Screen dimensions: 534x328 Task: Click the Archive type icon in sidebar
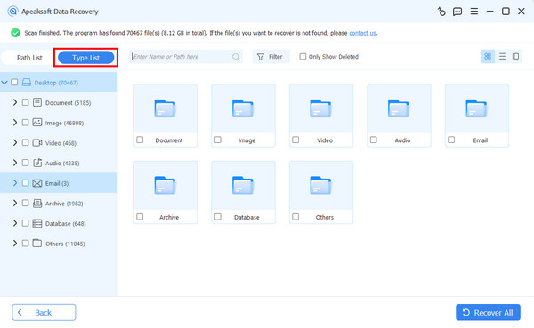(x=37, y=204)
